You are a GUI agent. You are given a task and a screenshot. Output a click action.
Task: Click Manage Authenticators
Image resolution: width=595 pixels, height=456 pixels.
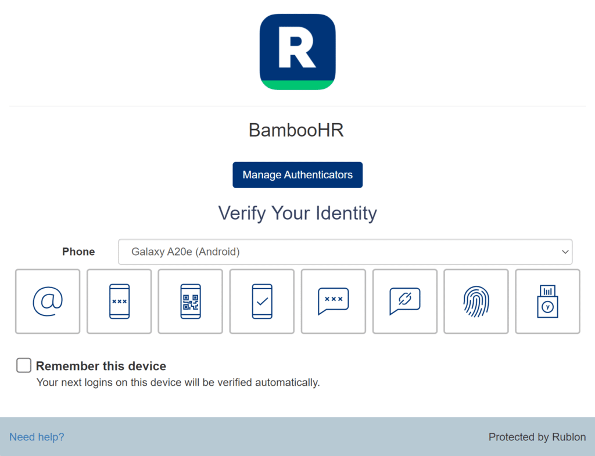pyautogui.click(x=297, y=174)
